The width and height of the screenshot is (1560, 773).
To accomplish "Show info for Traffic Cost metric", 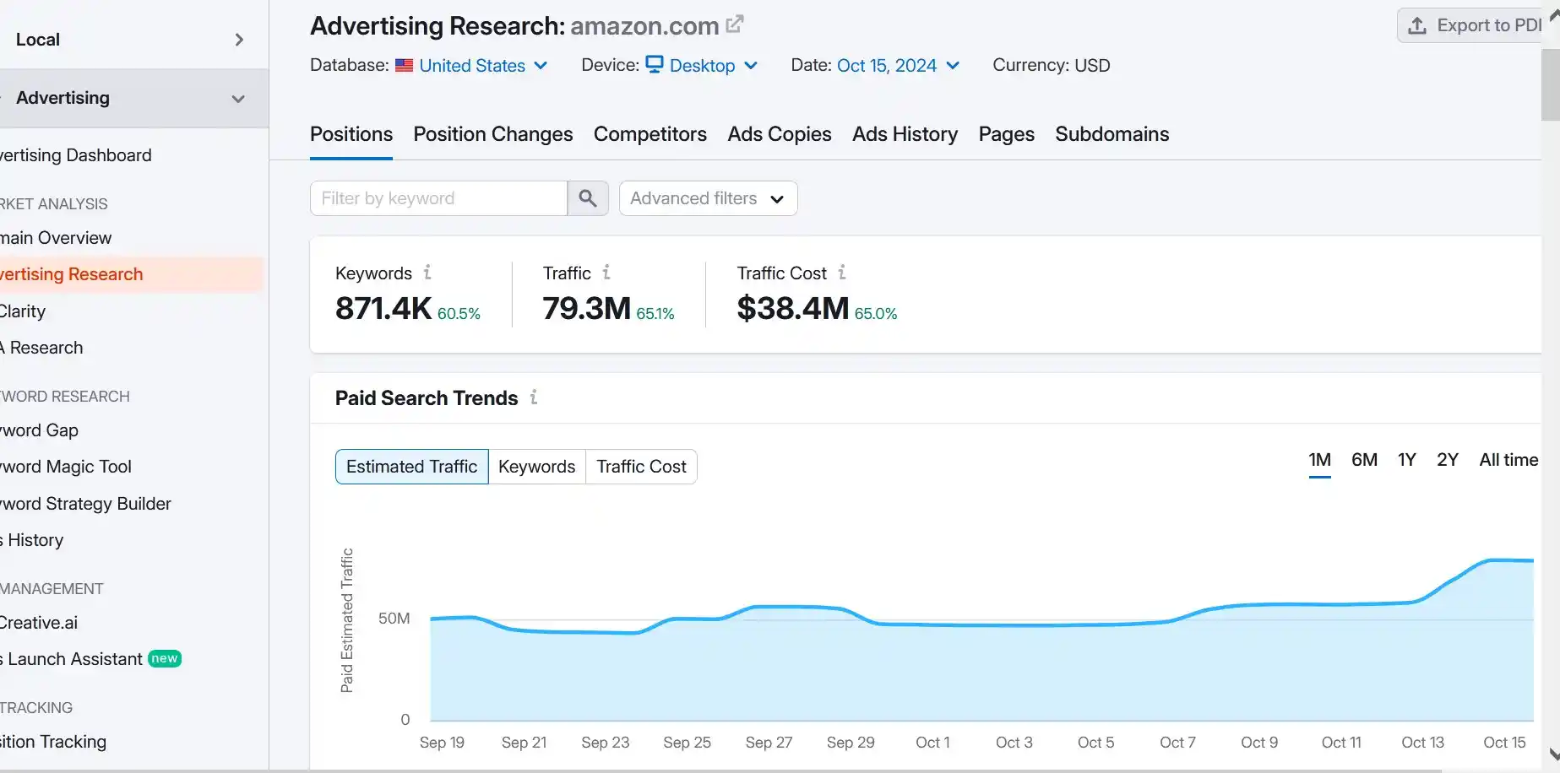I will point(842,272).
